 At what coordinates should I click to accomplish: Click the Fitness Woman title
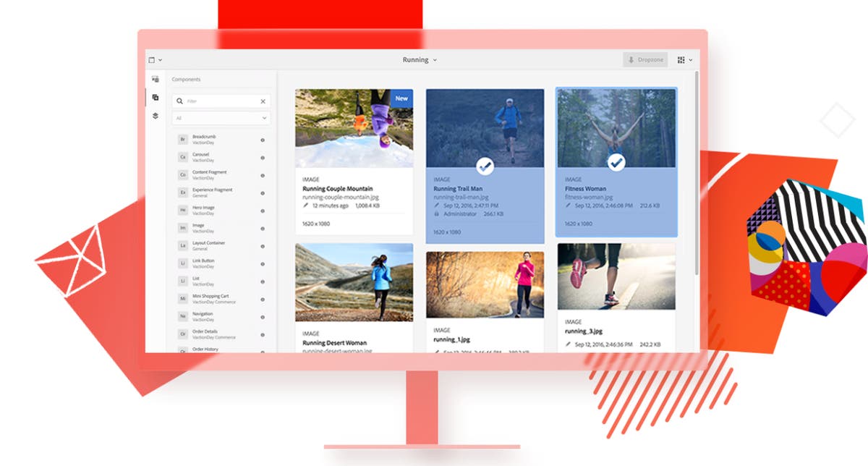click(x=585, y=189)
